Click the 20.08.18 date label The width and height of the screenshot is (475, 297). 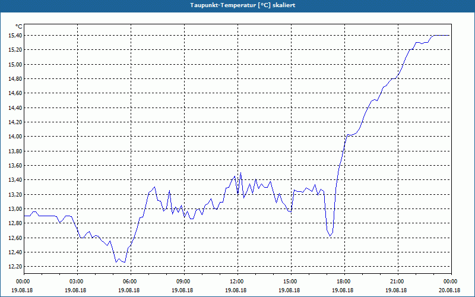pos(449,290)
